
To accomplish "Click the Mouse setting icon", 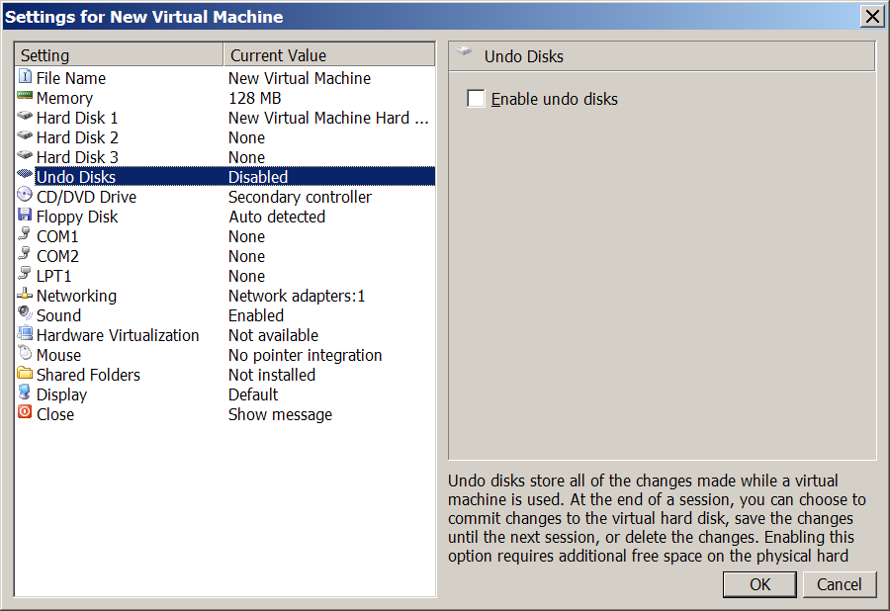I will 25,354.
